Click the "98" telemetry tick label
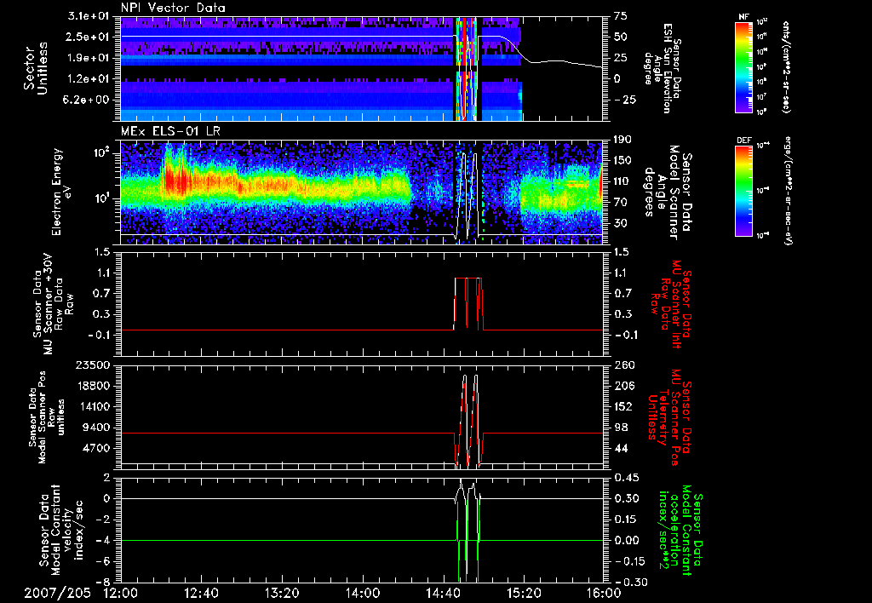The width and height of the screenshot is (872, 603). point(620,428)
